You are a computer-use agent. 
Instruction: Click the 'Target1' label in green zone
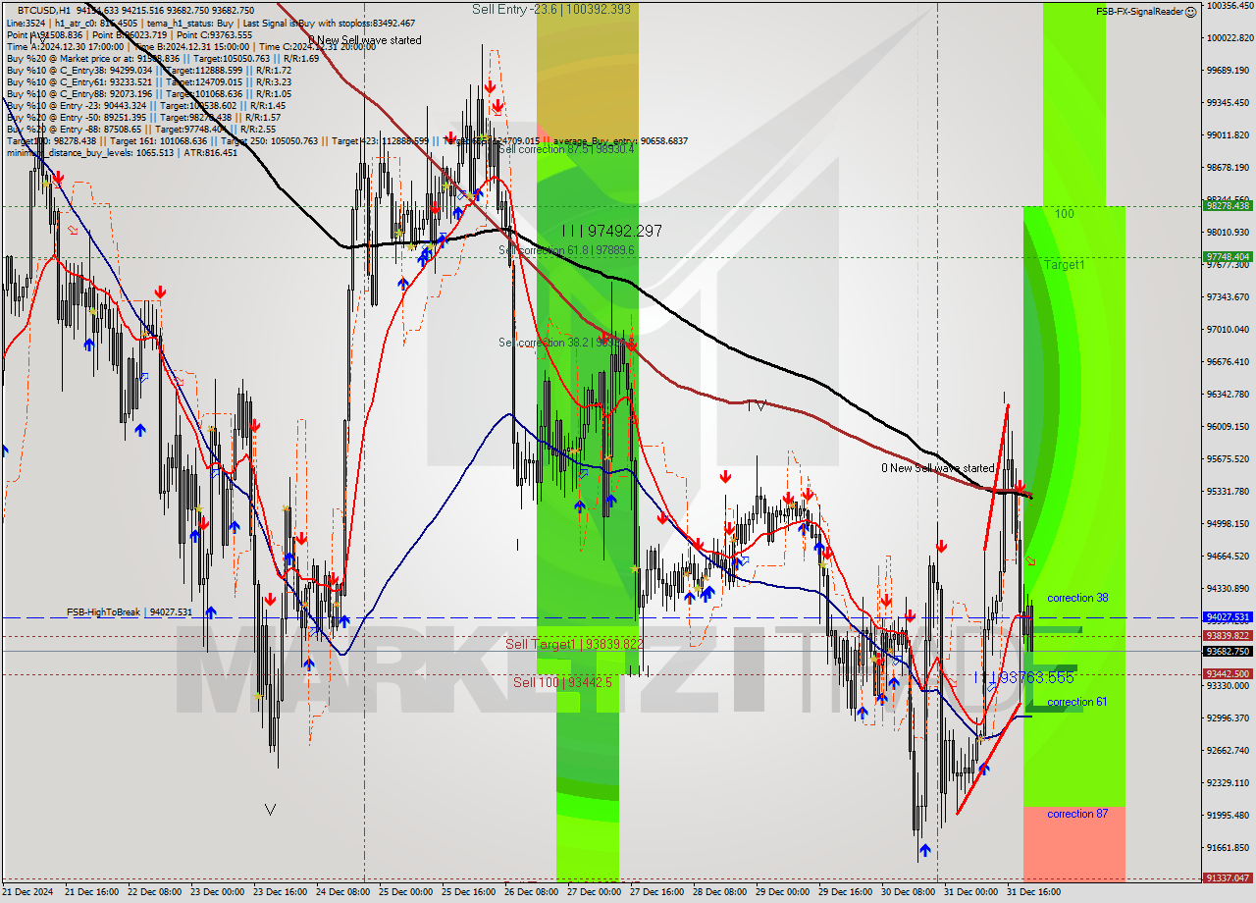1064,265
